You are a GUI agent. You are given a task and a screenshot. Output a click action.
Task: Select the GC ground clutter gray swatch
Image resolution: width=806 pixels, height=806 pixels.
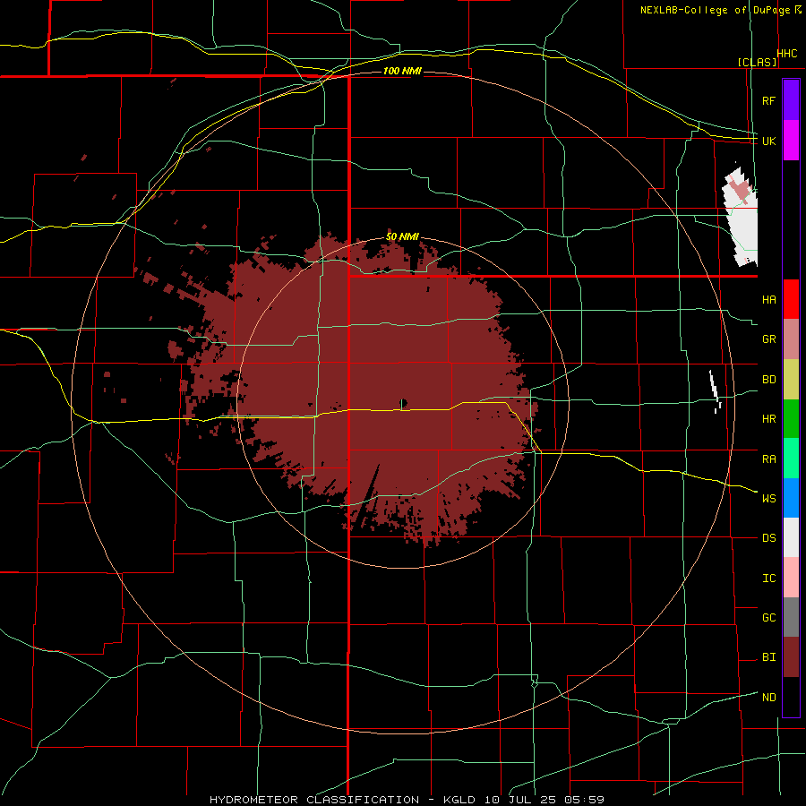click(x=791, y=617)
